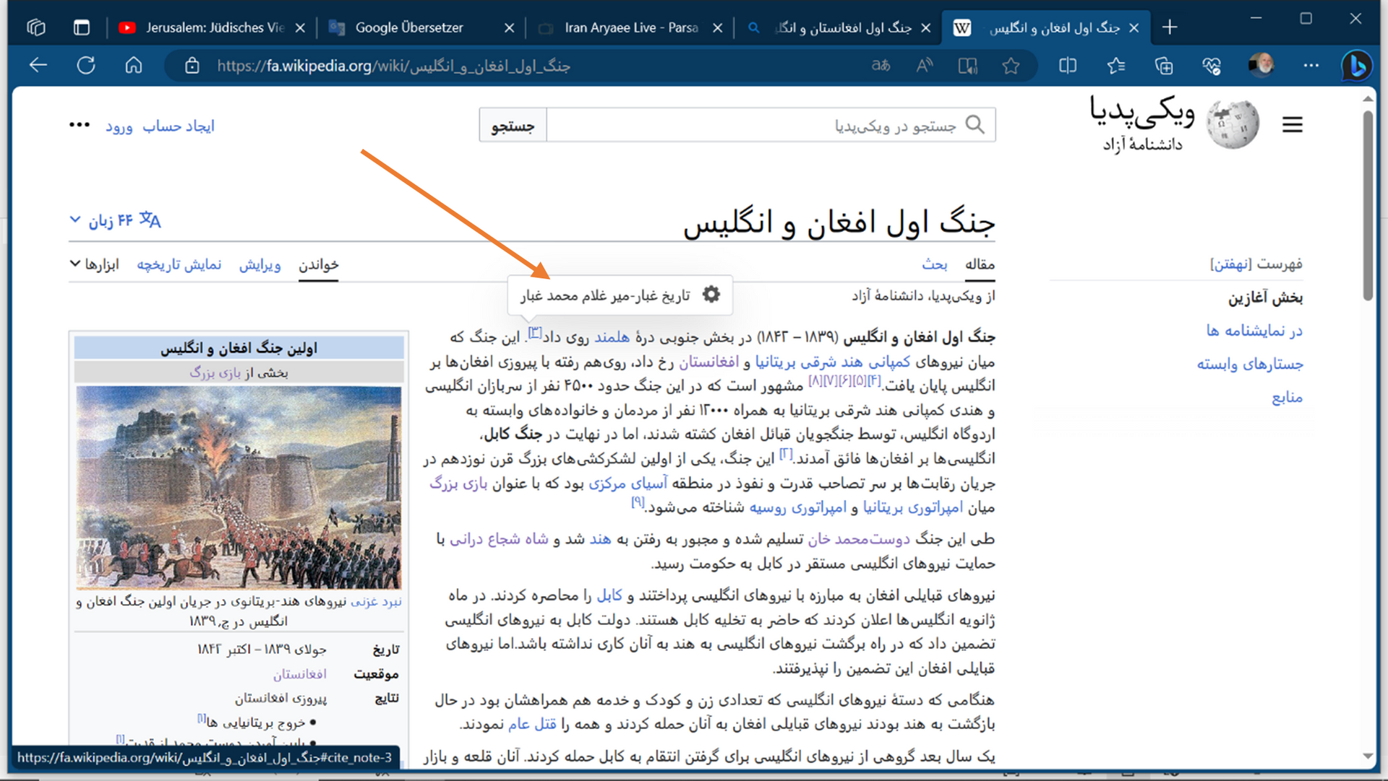
Task: Toggle the نهفتن table of contents link
Action: (1230, 264)
